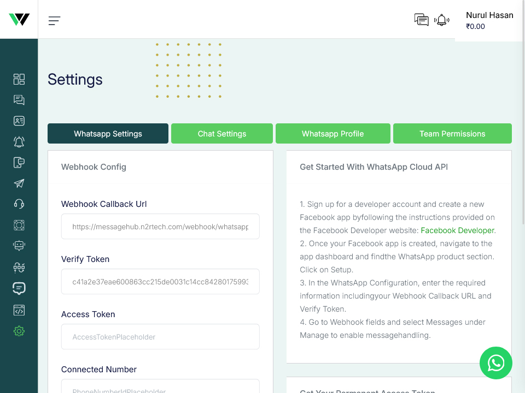Select the Whatsapp Settings tab
525x393 pixels.
108,134
